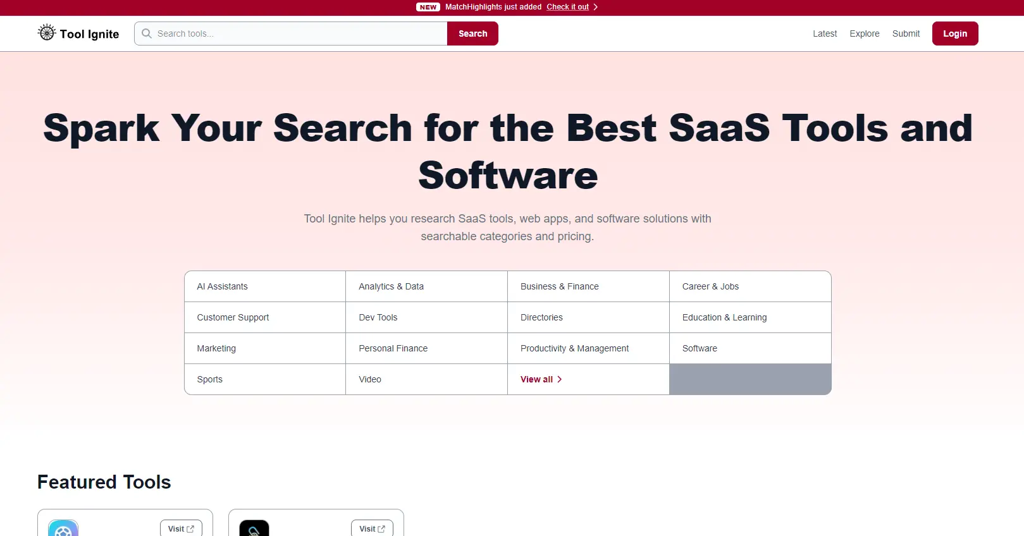Follow the Check it out link

(567, 7)
